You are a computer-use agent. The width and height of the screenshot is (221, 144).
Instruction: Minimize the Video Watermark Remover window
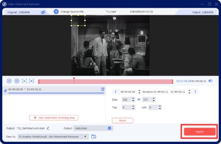(x=202, y=4)
